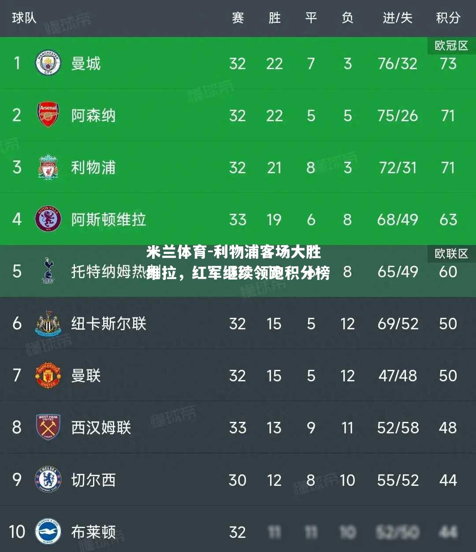Viewport: 476px width, 552px height.
Task: Click the Liverpool club crest
Action: tap(48, 167)
